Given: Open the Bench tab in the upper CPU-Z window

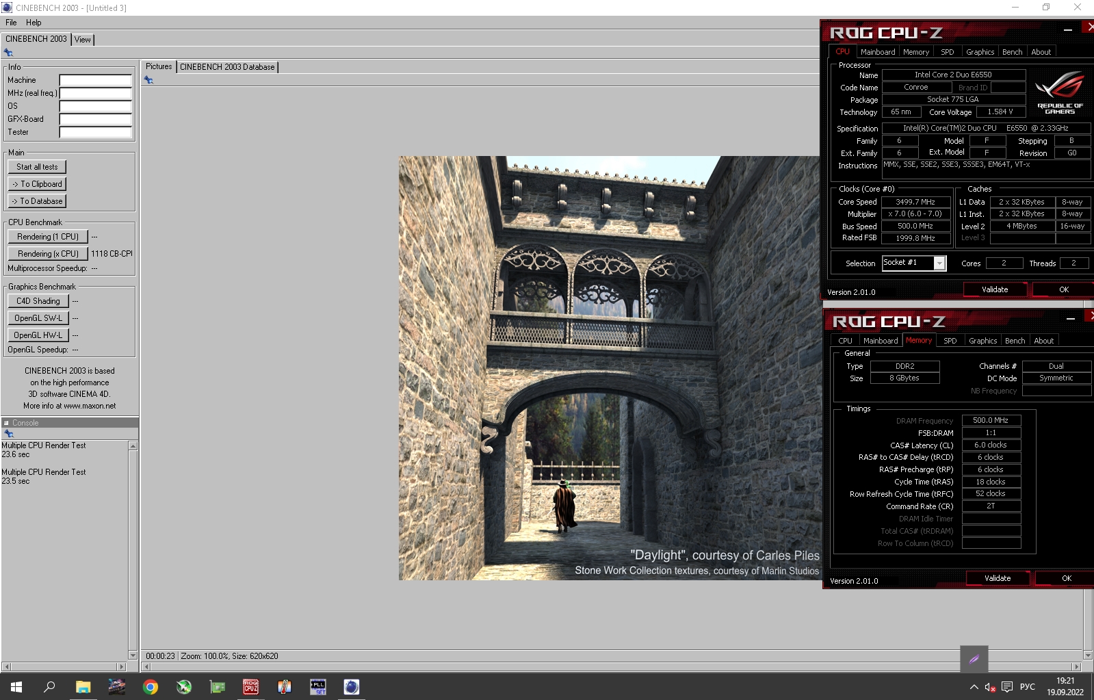Looking at the screenshot, I should click(x=1013, y=52).
